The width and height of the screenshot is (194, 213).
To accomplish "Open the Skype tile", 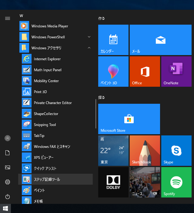I will pos(176,151).
